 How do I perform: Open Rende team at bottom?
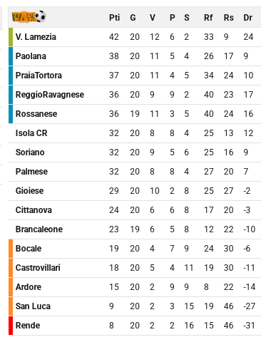pos(28,326)
